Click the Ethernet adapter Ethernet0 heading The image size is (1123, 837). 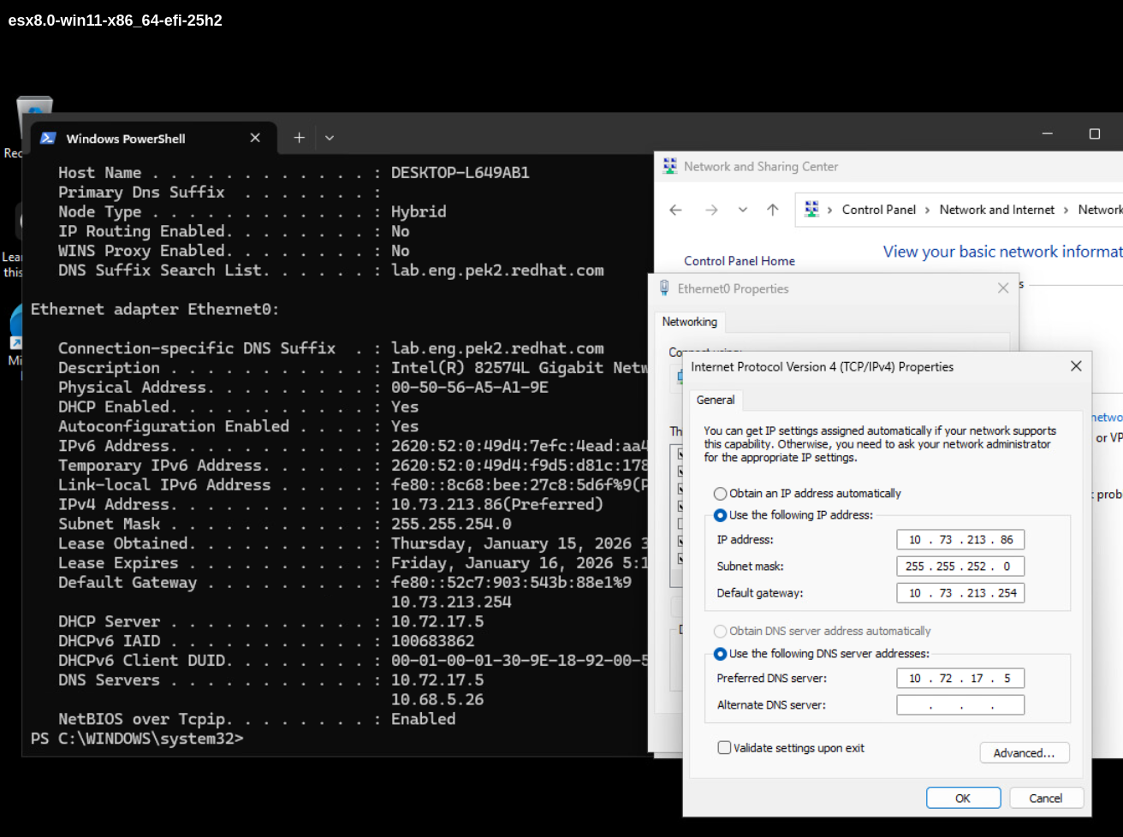155,309
